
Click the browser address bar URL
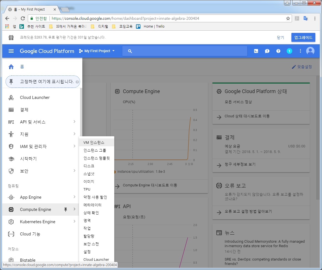(125, 18)
